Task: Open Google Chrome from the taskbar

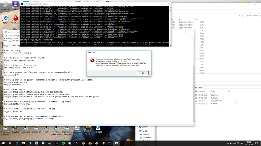Action: (x=83, y=143)
